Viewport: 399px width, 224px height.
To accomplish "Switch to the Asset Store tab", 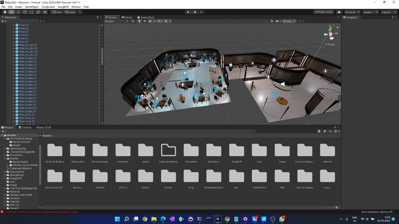I will coord(145,17).
